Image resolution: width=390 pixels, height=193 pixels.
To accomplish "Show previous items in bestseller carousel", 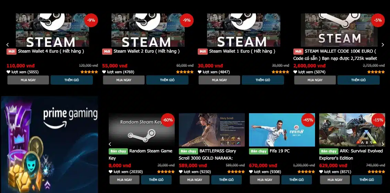I will click(110, 144).
